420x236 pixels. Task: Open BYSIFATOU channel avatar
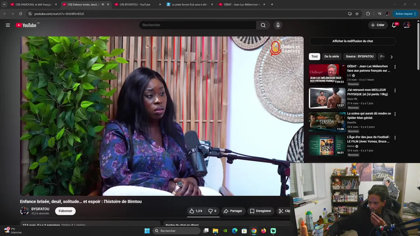click(24, 211)
